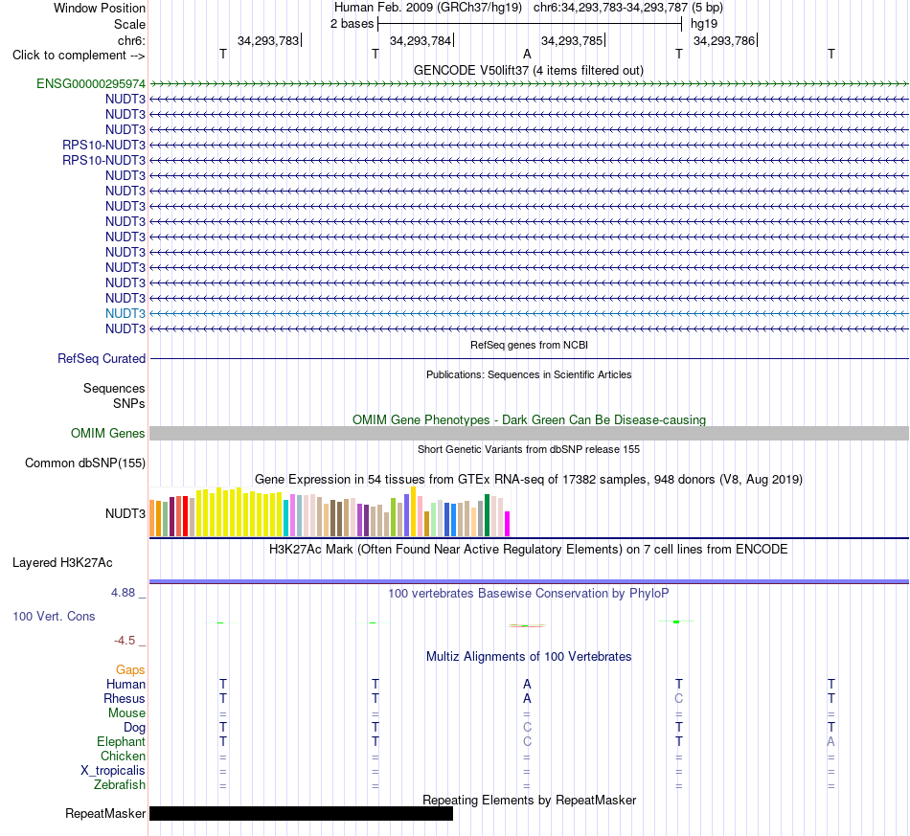
Task: Click the 34,293,783 position label
Action: (x=267, y=40)
